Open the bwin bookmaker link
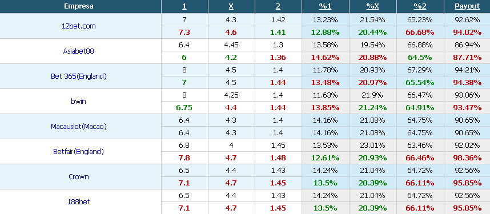Image resolution: width=490 pixels, height=214 pixels. 78,101
